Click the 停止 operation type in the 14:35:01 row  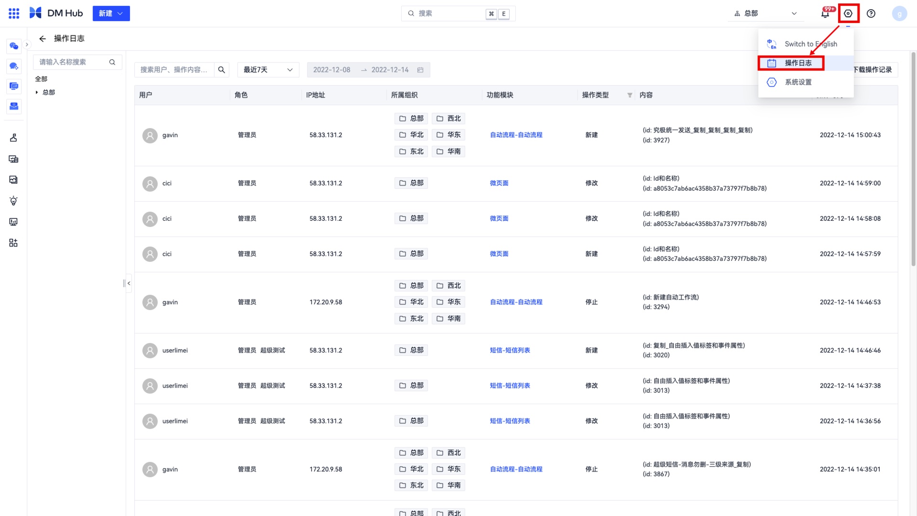(591, 469)
